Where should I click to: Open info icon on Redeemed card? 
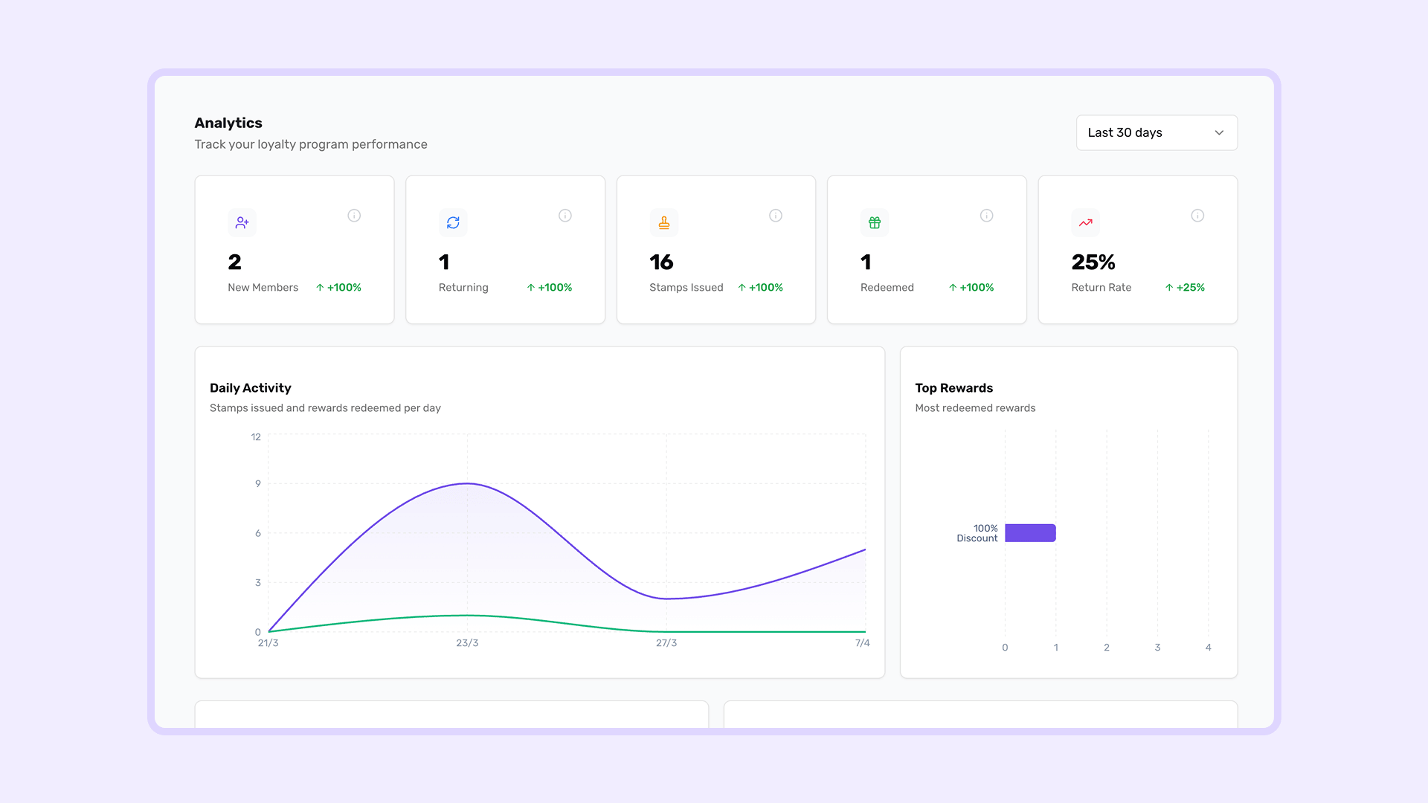987,216
